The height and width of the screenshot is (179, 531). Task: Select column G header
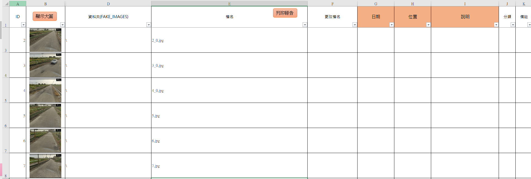(376, 4)
